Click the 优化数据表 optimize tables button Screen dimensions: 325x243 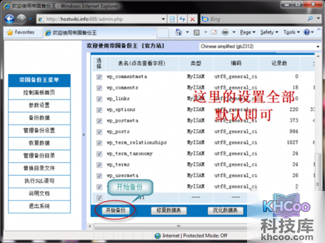click(226, 211)
